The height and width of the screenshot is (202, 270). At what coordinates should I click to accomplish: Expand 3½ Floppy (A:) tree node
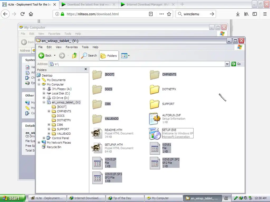click(44, 89)
